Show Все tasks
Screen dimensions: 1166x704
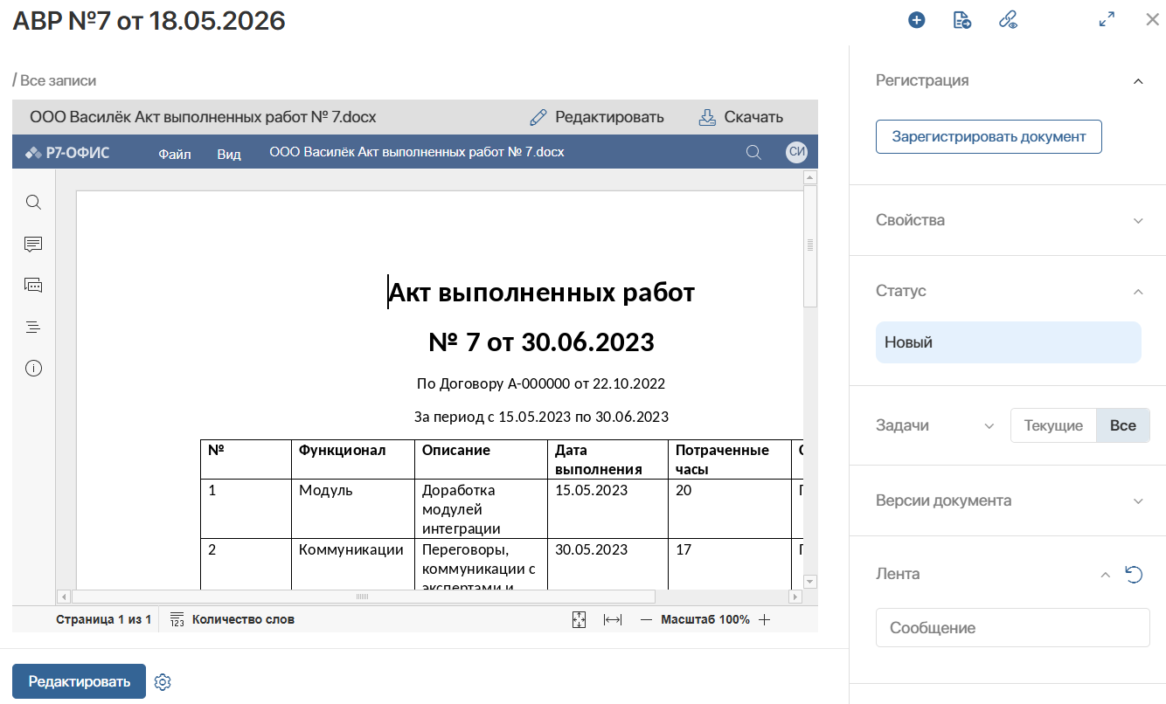pos(1123,425)
